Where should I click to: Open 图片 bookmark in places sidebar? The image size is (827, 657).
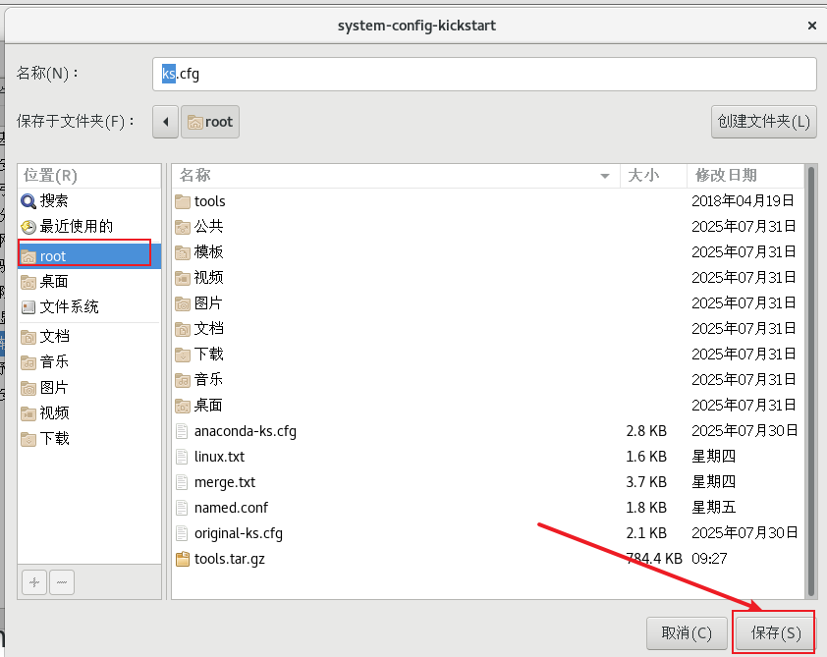click(x=89, y=388)
